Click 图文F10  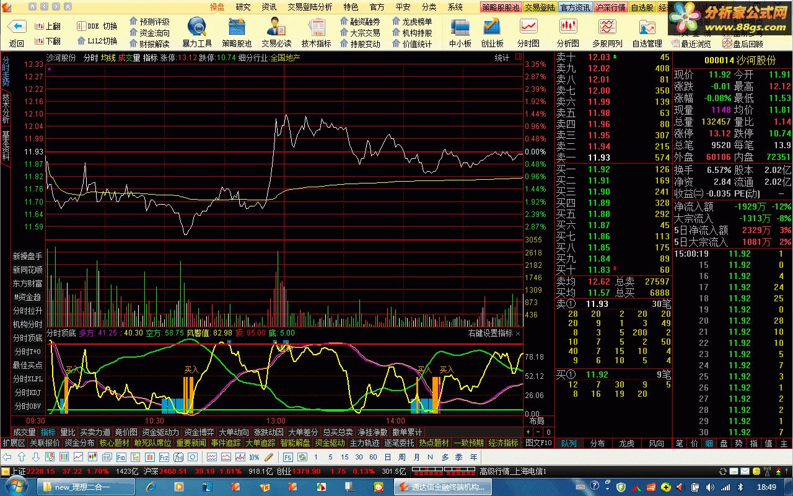tap(538, 443)
